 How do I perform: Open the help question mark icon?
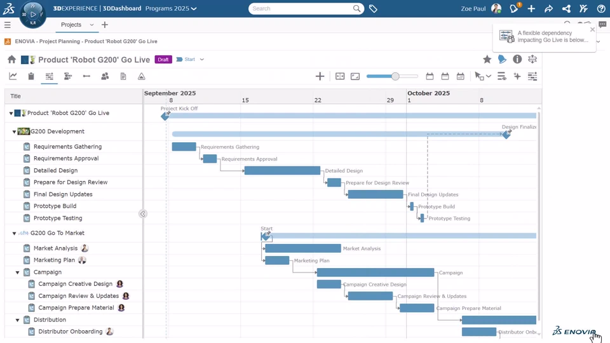(x=600, y=8)
